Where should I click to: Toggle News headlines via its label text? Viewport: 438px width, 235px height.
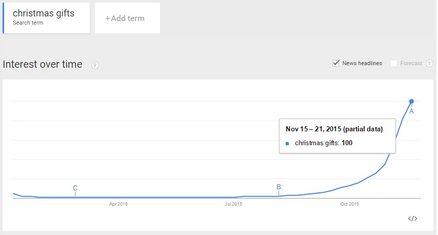(362, 64)
